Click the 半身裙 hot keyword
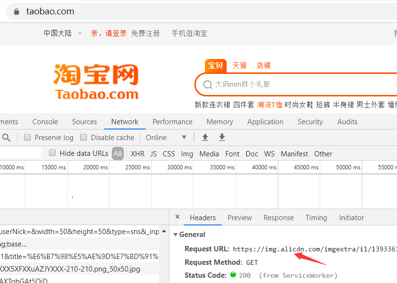Viewport: 397px width, 283px height. pyautogui.click(x=343, y=105)
